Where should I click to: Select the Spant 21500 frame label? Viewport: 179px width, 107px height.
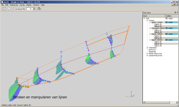(157, 22)
